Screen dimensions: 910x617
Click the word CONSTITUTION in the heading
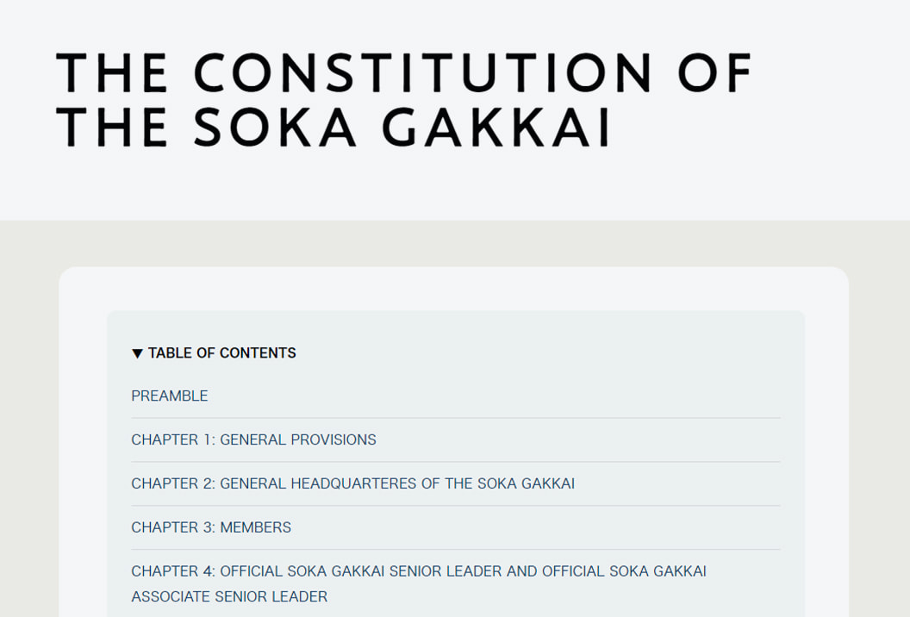423,72
